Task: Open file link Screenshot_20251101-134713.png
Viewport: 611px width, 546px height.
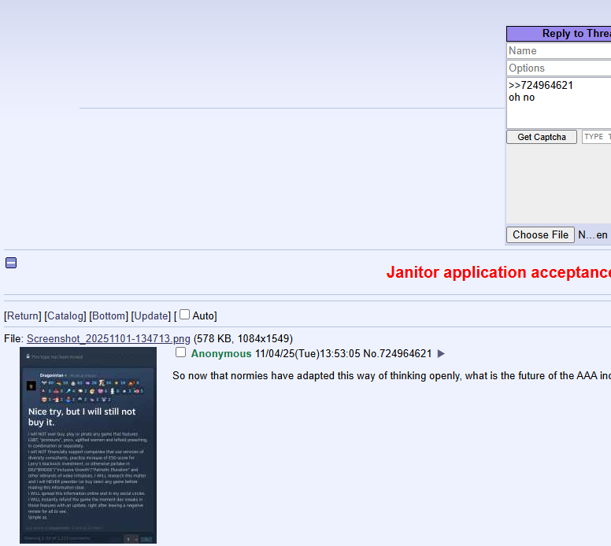Action: [x=109, y=339]
